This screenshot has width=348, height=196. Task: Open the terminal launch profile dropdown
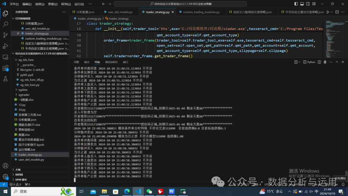click(299, 62)
